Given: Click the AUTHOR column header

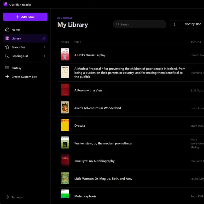Looking at the screenshot, I should point(196,42).
